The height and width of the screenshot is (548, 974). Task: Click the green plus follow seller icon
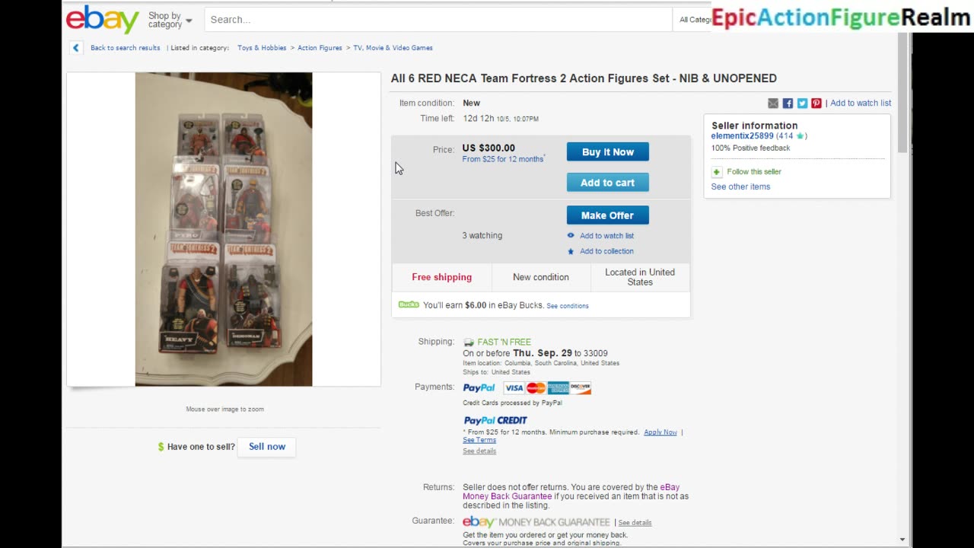pos(716,172)
